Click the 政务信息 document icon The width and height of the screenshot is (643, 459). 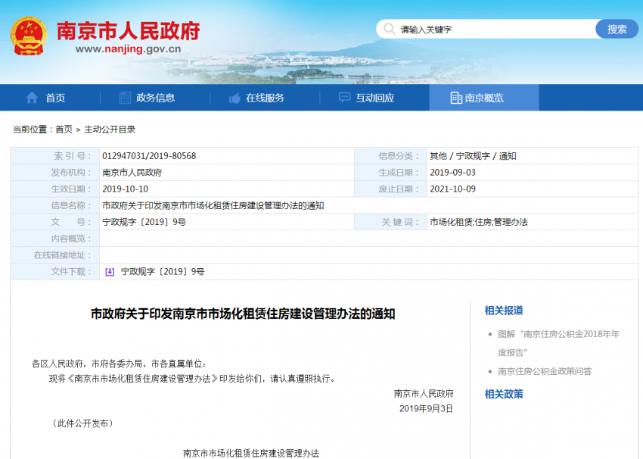(125, 98)
